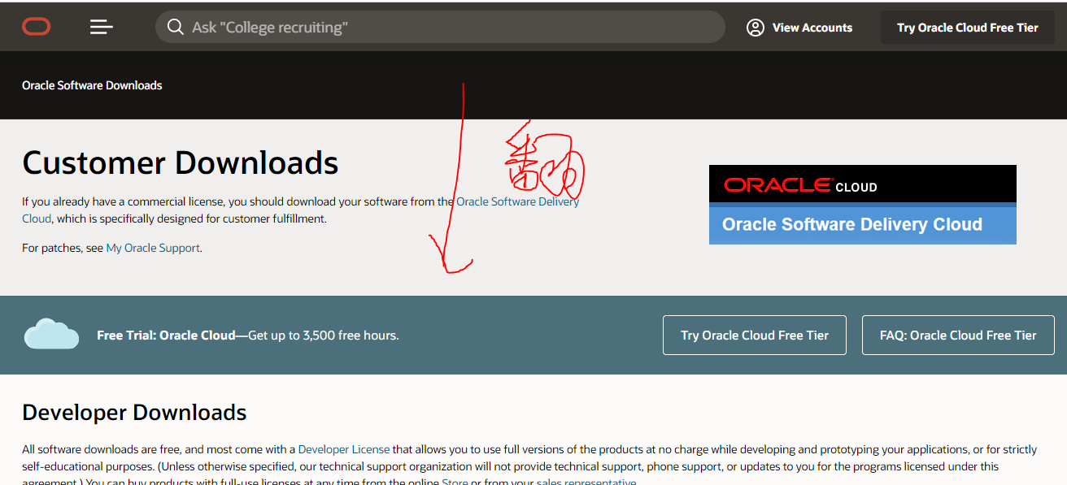Click the Oracle logo in the header
This screenshot has width=1067, height=485.
coord(36,26)
